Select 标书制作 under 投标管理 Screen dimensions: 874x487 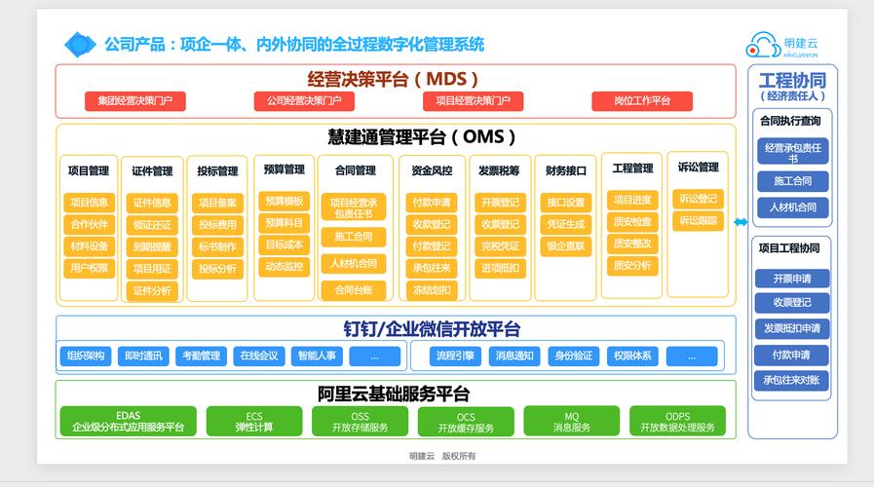217,246
